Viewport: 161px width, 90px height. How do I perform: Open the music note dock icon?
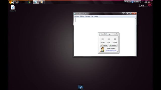click(80, 87)
